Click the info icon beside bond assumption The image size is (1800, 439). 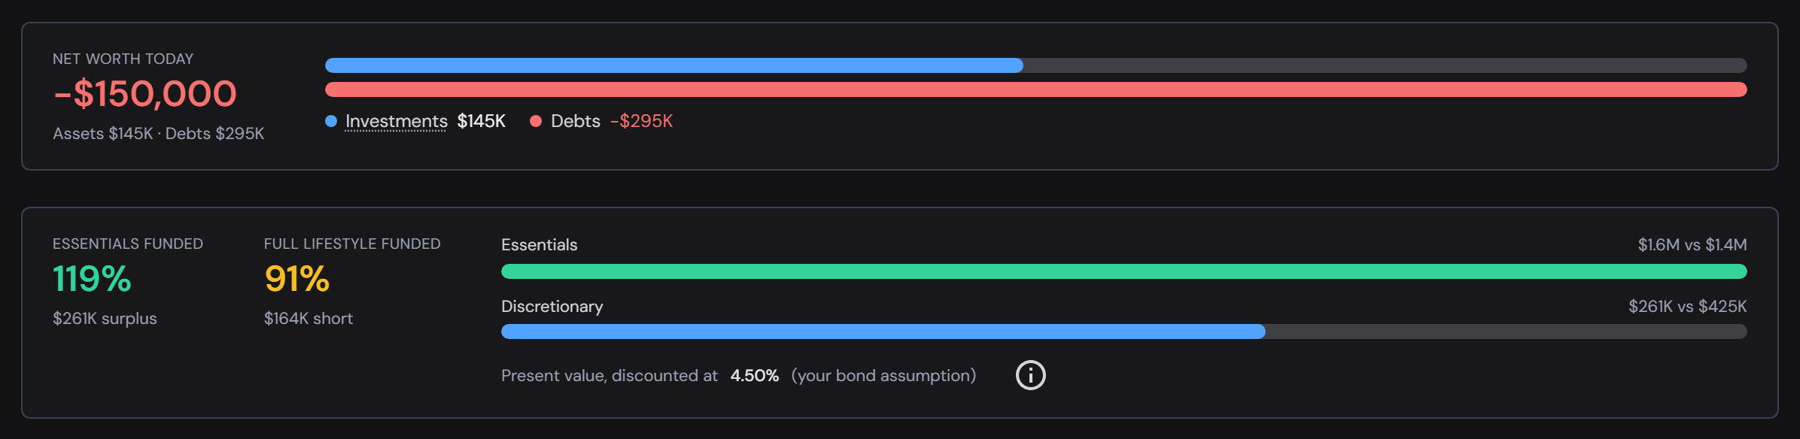tap(1031, 375)
